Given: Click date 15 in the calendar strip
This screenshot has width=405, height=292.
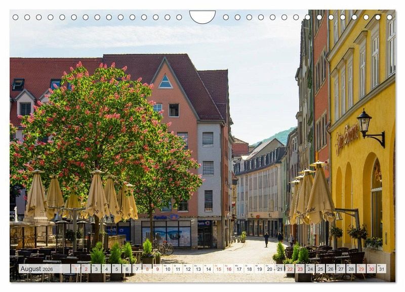Looking at the screenshot, I should 218,269.
